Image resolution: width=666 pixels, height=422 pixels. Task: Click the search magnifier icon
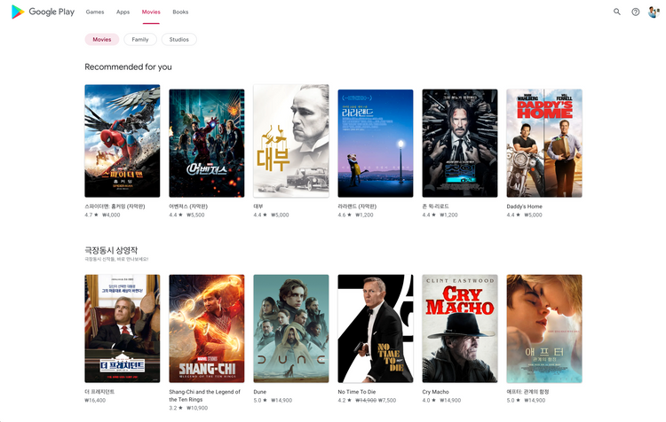pos(617,12)
